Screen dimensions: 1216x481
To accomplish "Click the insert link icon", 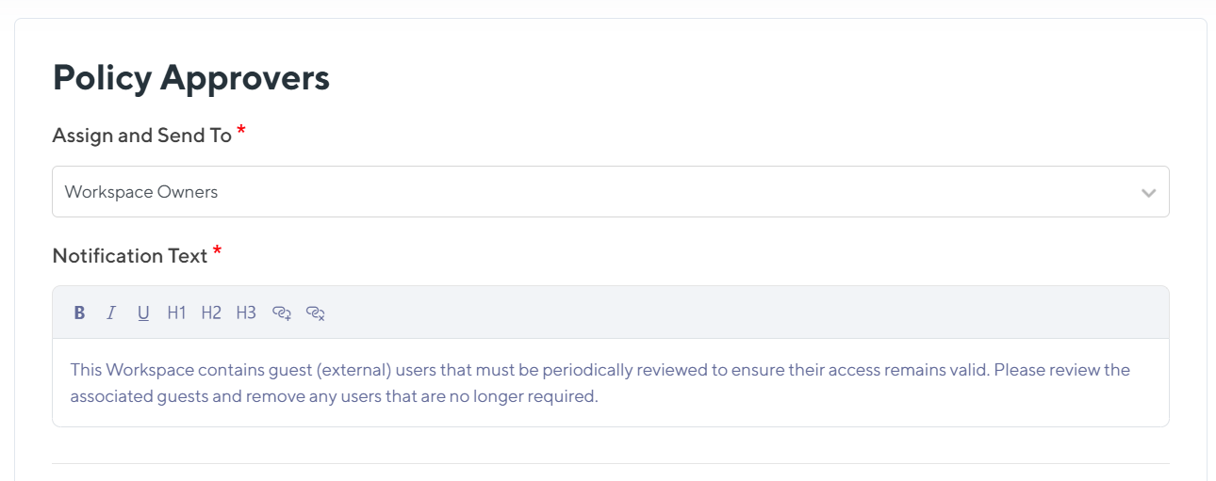I will (281, 313).
